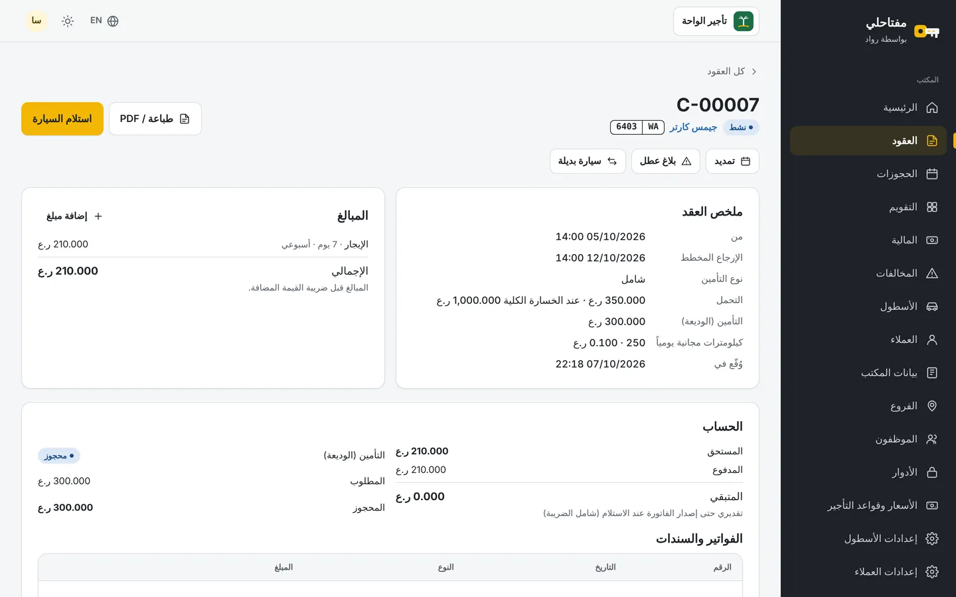Click the gear icon beside إعدادات الأسطول
Screen dimensions: 956x597
[932, 539]
